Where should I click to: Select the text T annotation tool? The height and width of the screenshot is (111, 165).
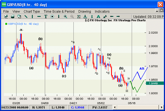(46, 17)
